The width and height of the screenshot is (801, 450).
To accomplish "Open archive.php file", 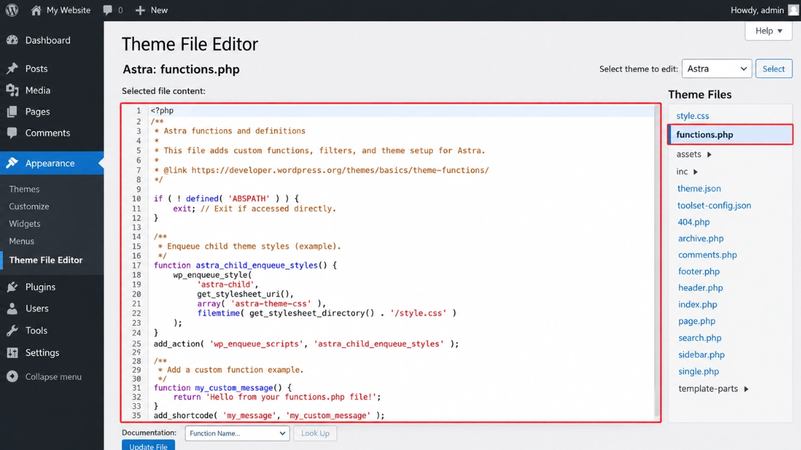I will click(x=701, y=239).
